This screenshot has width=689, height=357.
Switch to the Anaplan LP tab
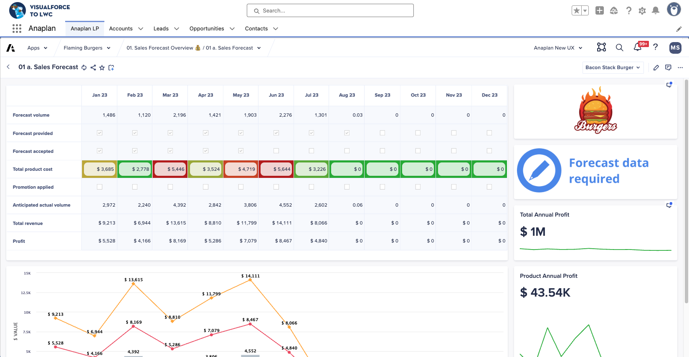click(x=85, y=29)
